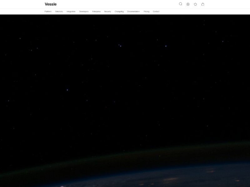The height and width of the screenshot is (187, 250).
Task: Go to the Integration page
Action: (x=71, y=12)
